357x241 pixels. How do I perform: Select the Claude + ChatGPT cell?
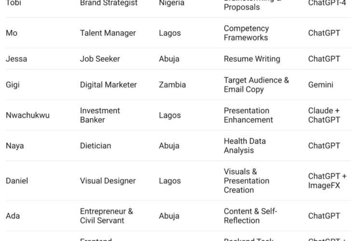coord(324,115)
